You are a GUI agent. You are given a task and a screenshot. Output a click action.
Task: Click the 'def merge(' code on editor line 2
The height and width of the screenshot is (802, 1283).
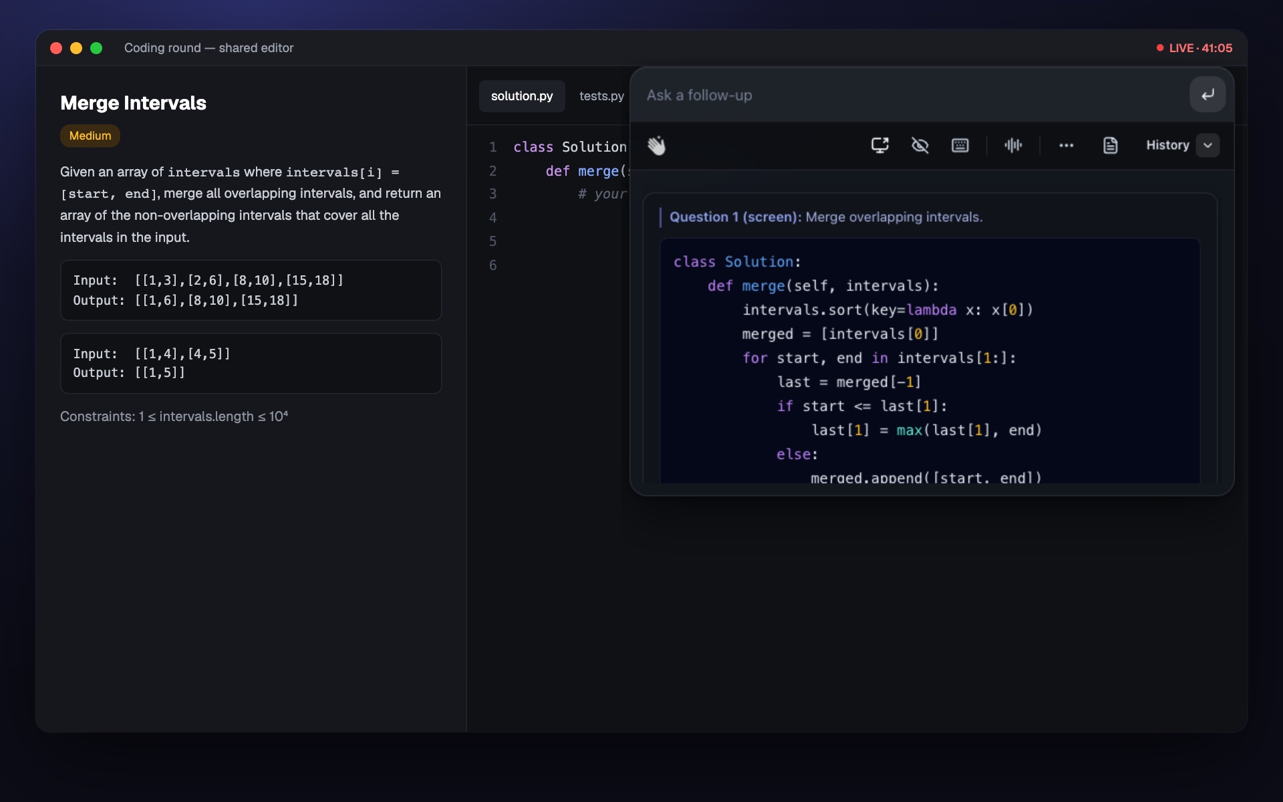click(x=587, y=171)
